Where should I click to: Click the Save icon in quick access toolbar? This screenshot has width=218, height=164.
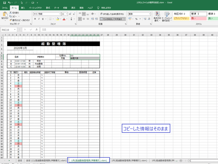point(5,3)
